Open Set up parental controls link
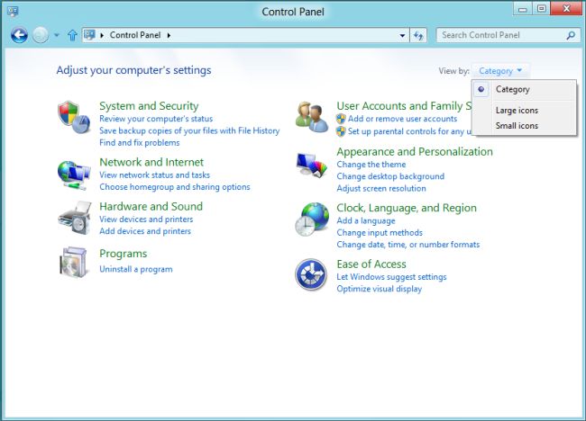The height and width of the screenshot is (421, 586). pyautogui.click(x=409, y=131)
